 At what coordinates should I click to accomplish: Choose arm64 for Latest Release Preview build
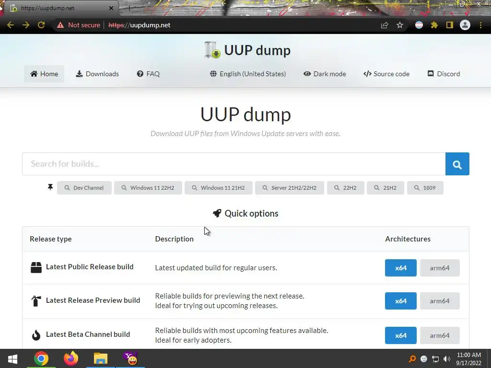[440, 301]
